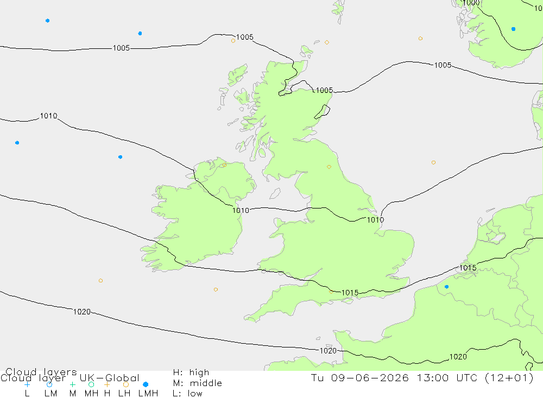The width and height of the screenshot is (543, 398).
Task: Click the 1005 isobar label over northern Scotland
Action: pyautogui.click(x=325, y=91)
